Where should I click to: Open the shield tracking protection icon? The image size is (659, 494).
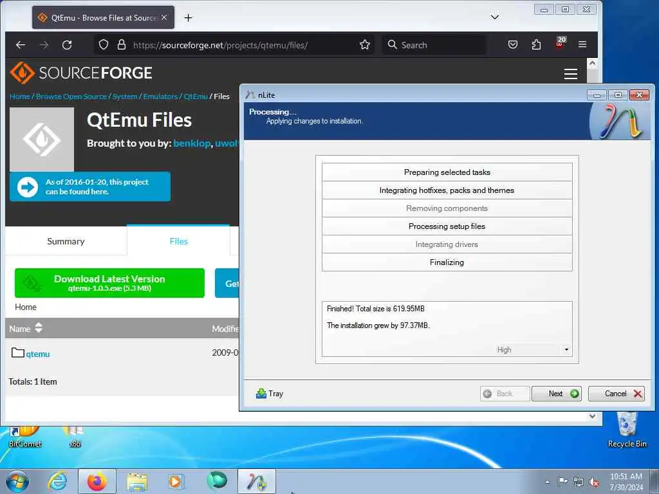pos(104,44)
